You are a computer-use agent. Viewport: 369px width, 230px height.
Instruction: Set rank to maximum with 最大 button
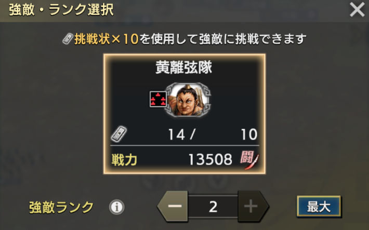319,207
